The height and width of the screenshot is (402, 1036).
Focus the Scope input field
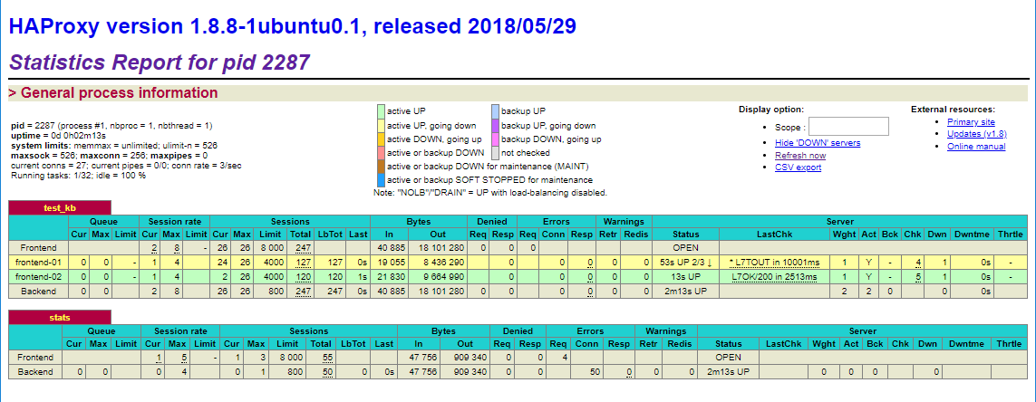[x=848, y=126]
